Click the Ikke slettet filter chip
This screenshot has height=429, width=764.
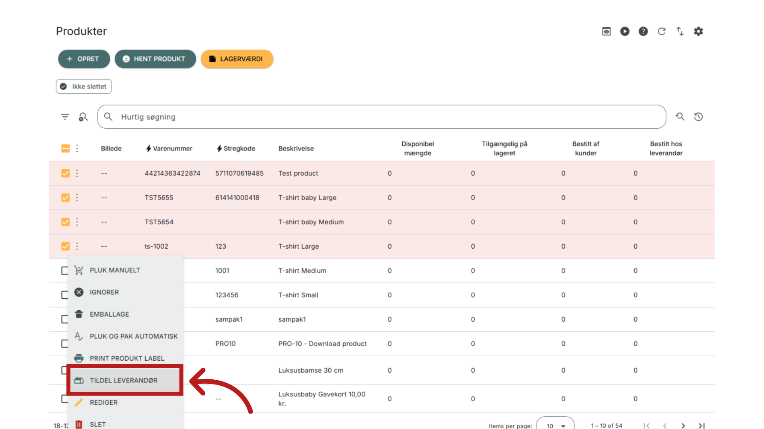pos(84,87)
